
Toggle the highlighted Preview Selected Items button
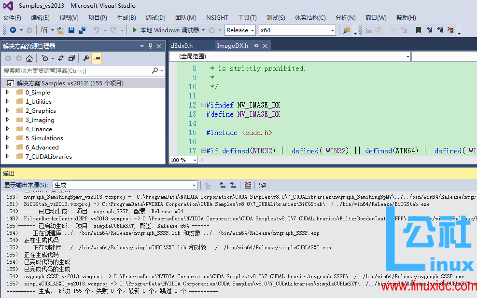click(97, 58)
